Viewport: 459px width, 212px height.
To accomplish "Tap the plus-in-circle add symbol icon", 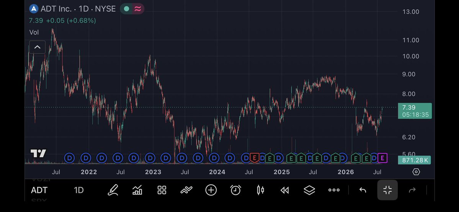I will point(211,190).
